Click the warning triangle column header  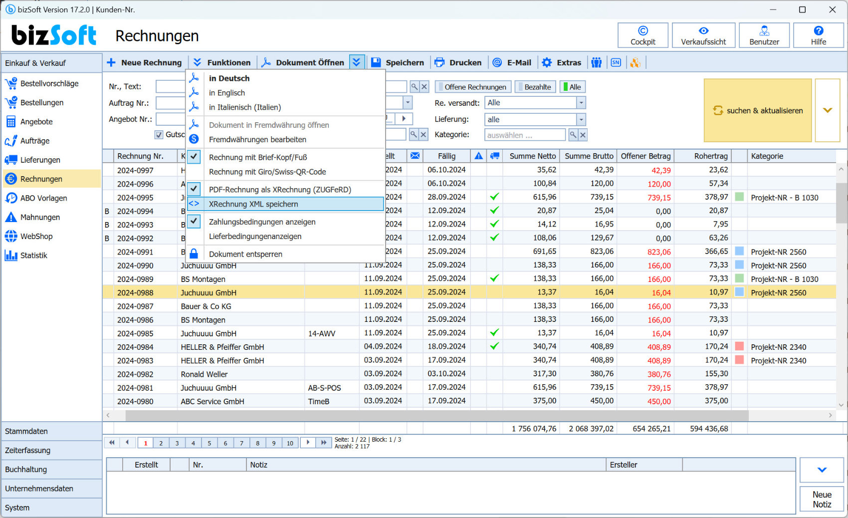[479, 156]
